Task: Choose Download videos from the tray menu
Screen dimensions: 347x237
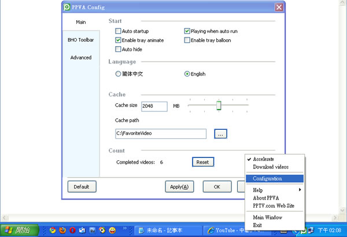Action: [x=274, y=167]
